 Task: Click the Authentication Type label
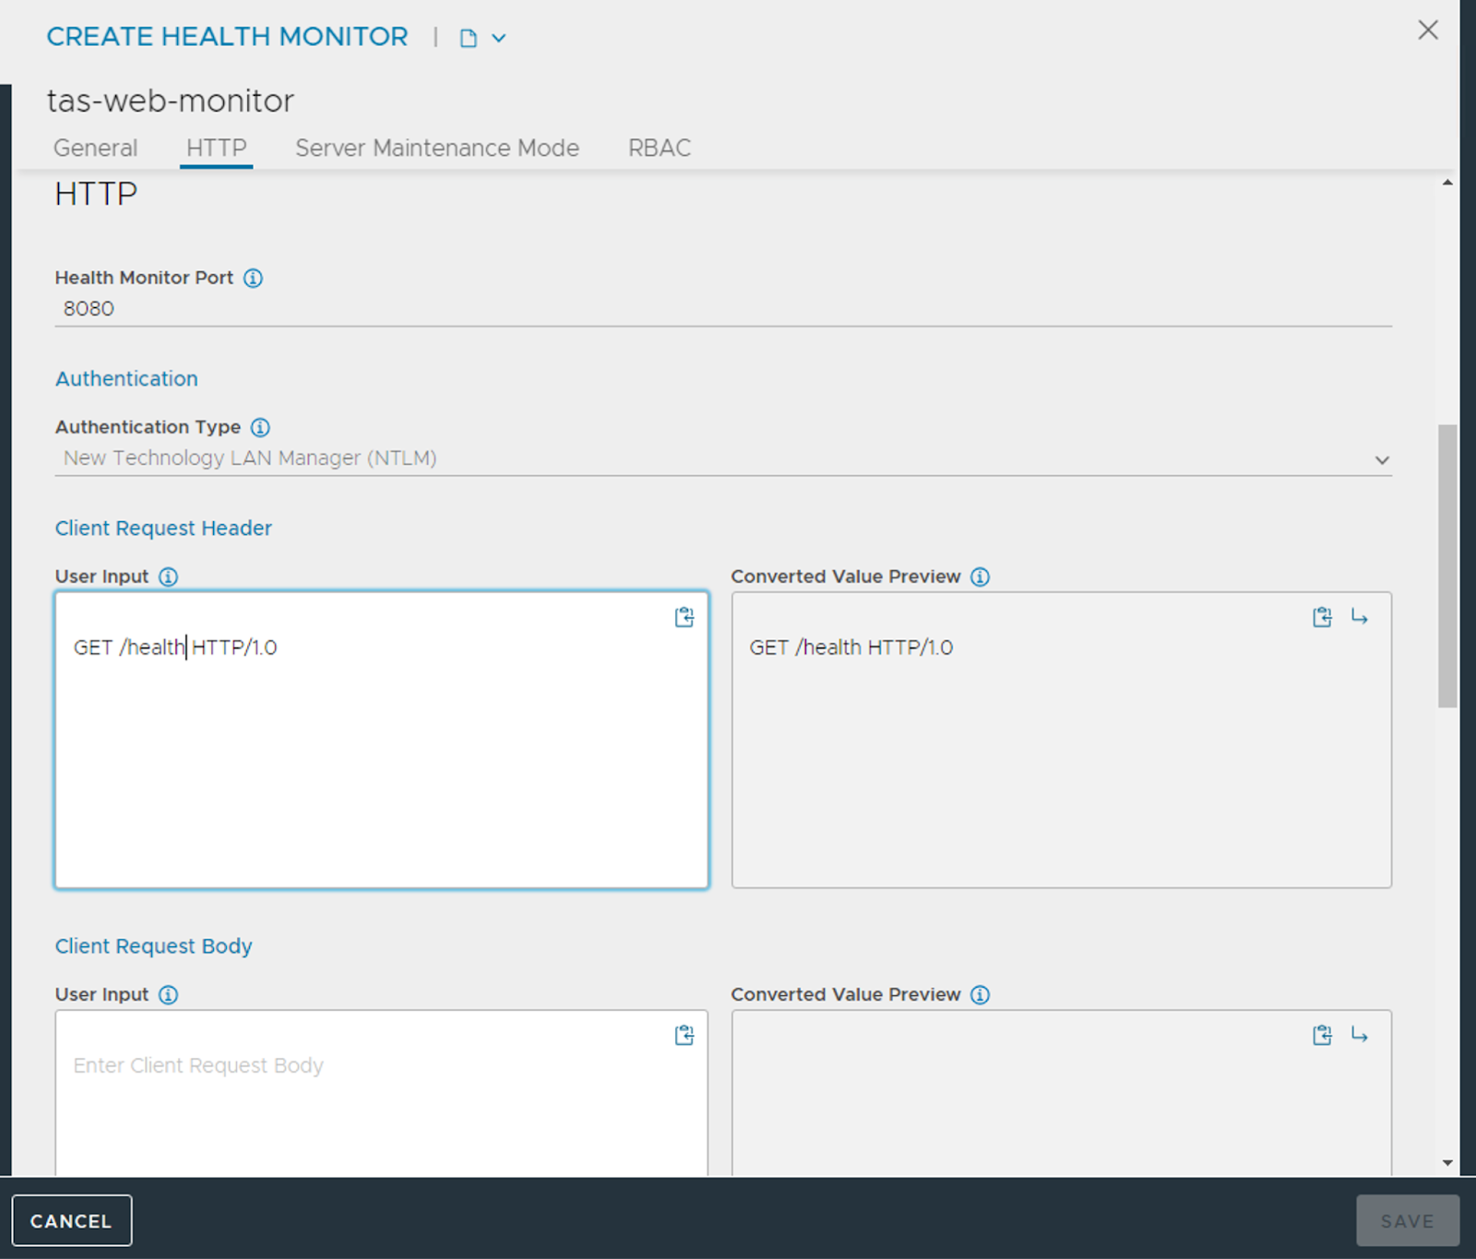point(148,427)
